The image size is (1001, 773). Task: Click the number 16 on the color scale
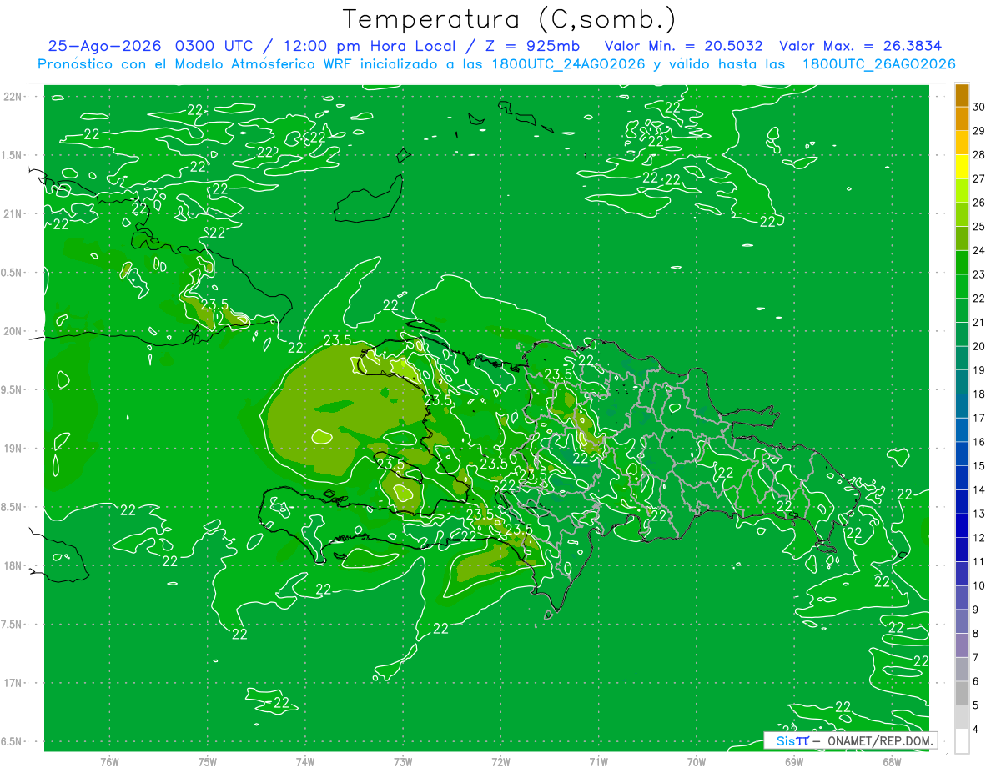[979, 442]
